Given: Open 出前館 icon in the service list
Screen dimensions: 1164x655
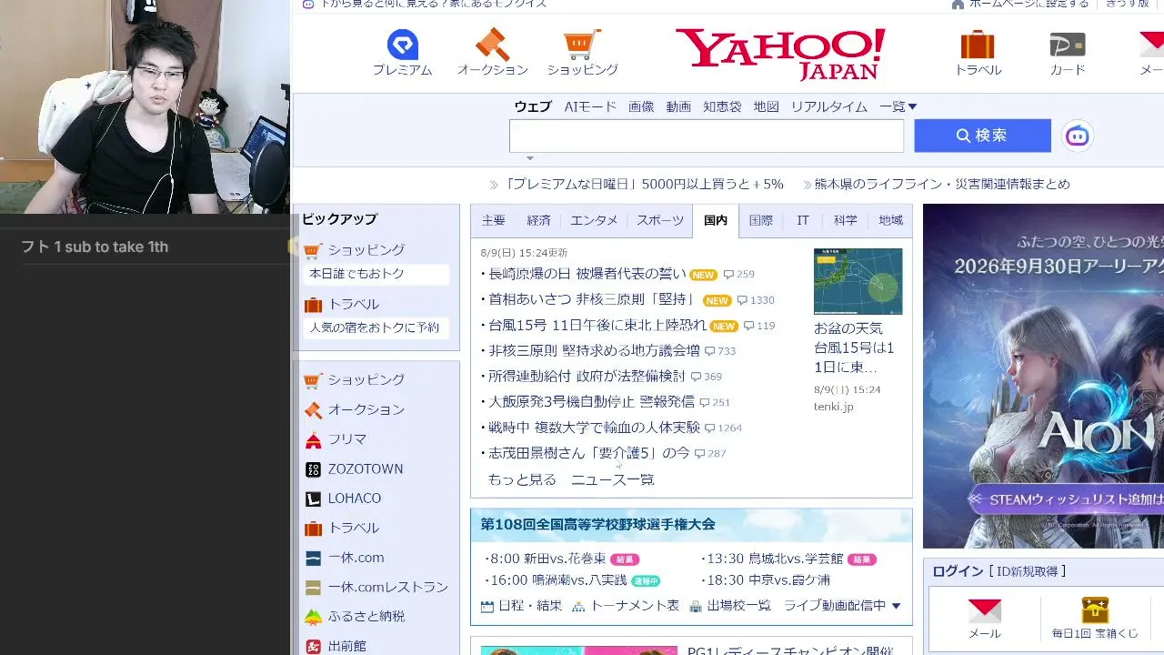Looking at the screenshot, I should coord(314,646).
